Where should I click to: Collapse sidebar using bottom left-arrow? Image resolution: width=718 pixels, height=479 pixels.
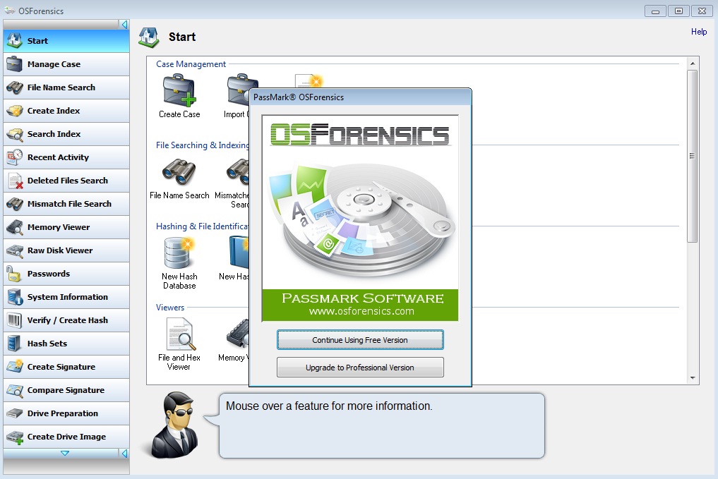124,454
